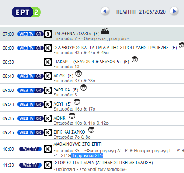Open WEB TV GR badge for 09:00 show
Image resolution: width=184 pixels, height=173 pixels.
(31, 90)
